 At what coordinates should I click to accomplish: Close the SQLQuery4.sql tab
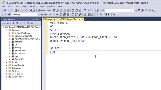coord(83,19)
